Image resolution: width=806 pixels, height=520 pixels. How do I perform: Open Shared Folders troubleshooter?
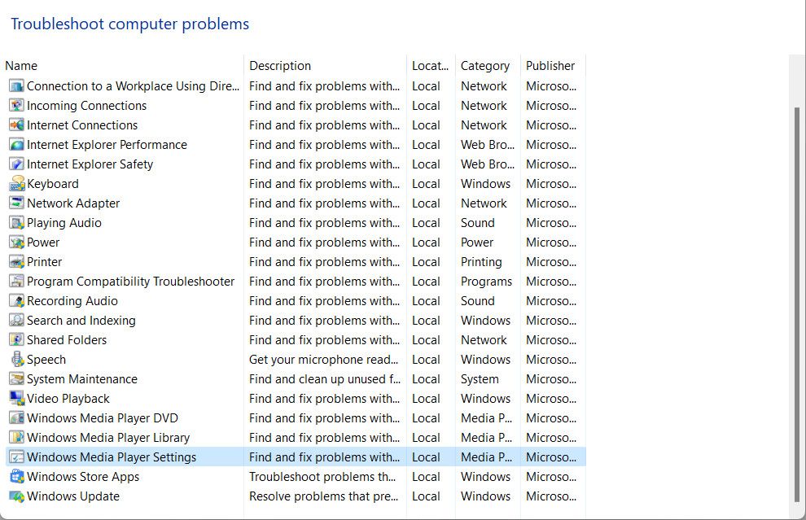tap(67, 340)
